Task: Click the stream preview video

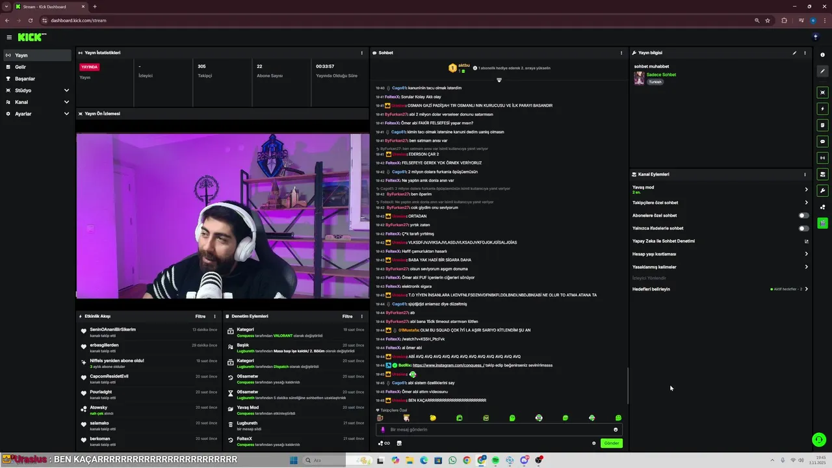Action: pos(223,216)
